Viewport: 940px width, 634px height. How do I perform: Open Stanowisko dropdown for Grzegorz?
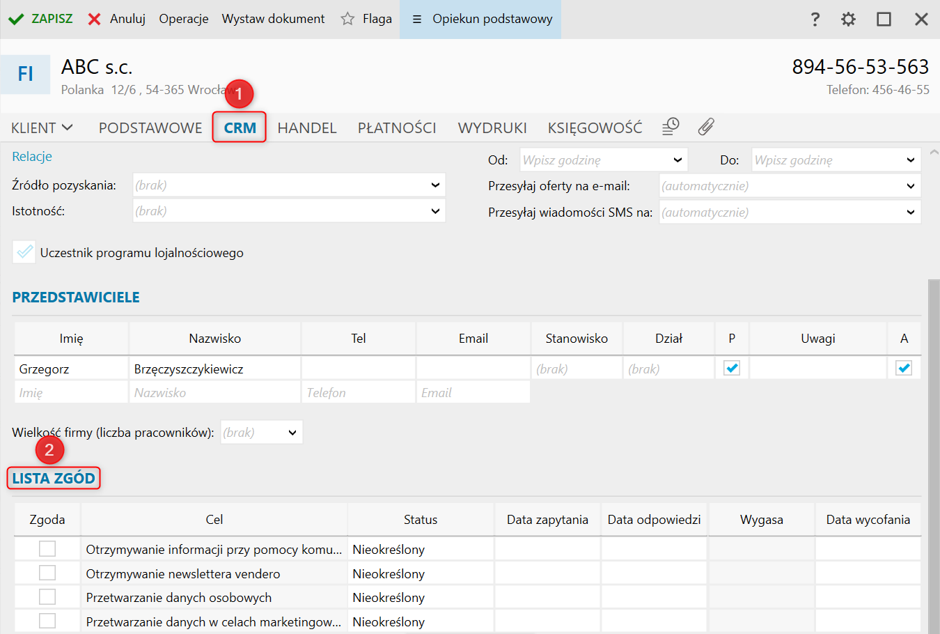pyautogui.click(x=577, y=369)
